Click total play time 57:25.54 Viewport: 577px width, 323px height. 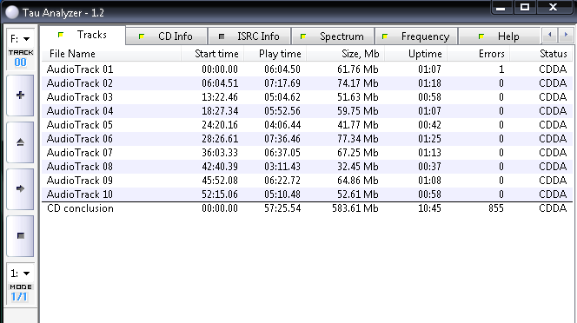(282, 208)
